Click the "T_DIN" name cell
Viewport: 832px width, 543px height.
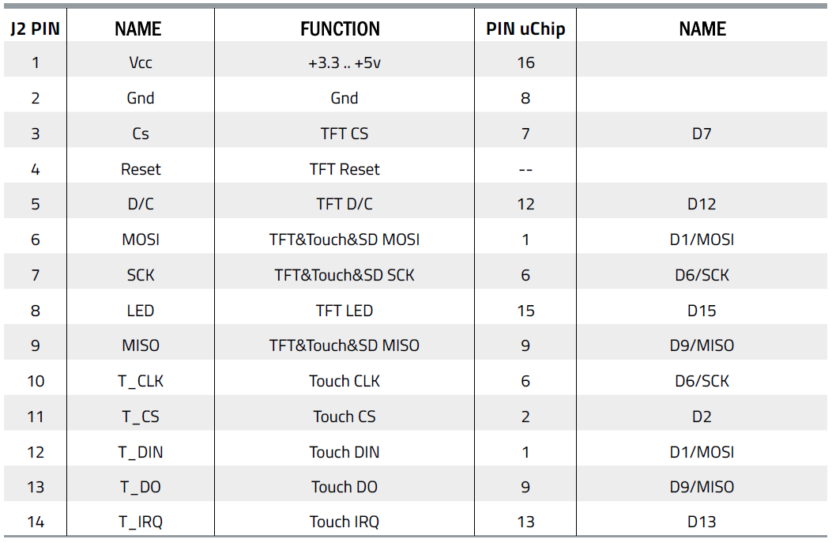(x=141, y=452)
